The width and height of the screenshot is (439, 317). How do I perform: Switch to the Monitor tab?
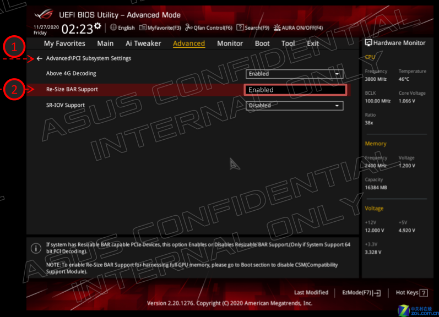(230, 43)
